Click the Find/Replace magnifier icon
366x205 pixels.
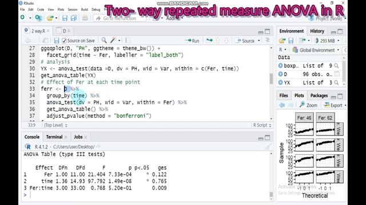click(x=104, y=40)
